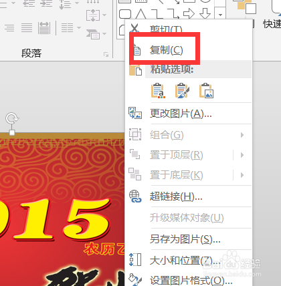This screenshot has height=286, width=281.
Task: Expand the shapes gallery more arrow
Action: coord(220,15)
